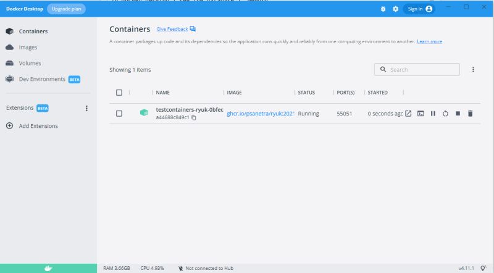Click the Dev Environments BETA badge

point(74,80)
